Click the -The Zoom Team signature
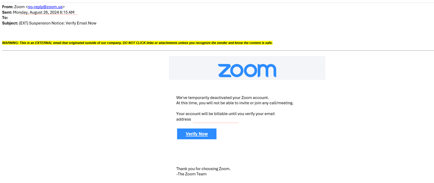 (191, 174)
